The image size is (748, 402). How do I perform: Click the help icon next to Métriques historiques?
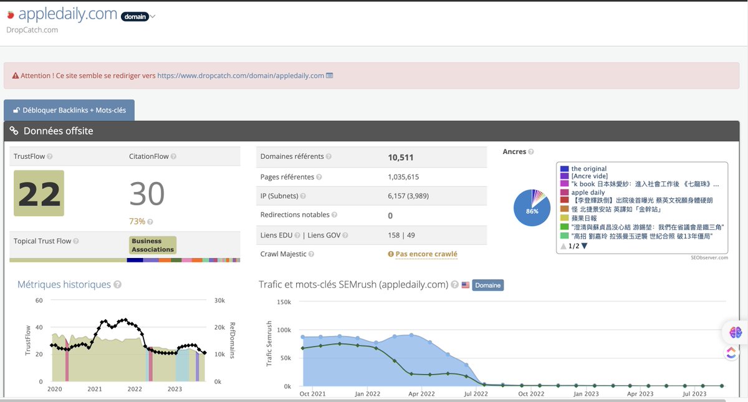pyautogui.click(x=117, y=285)
